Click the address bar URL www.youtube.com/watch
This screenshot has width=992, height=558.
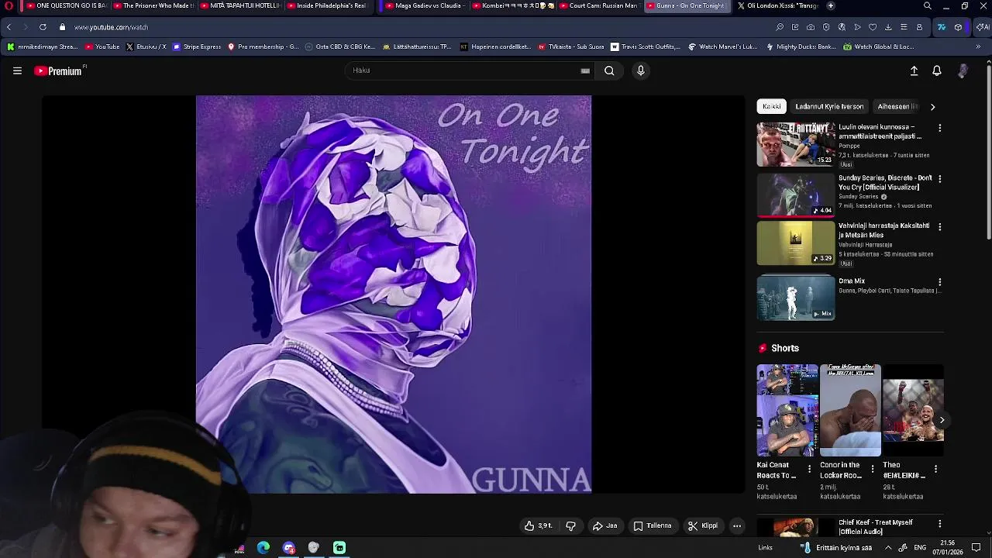pyautogui.click(x=111, y=27)
